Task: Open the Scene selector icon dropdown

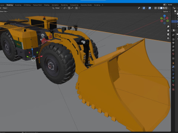Action: click(165, 4)
